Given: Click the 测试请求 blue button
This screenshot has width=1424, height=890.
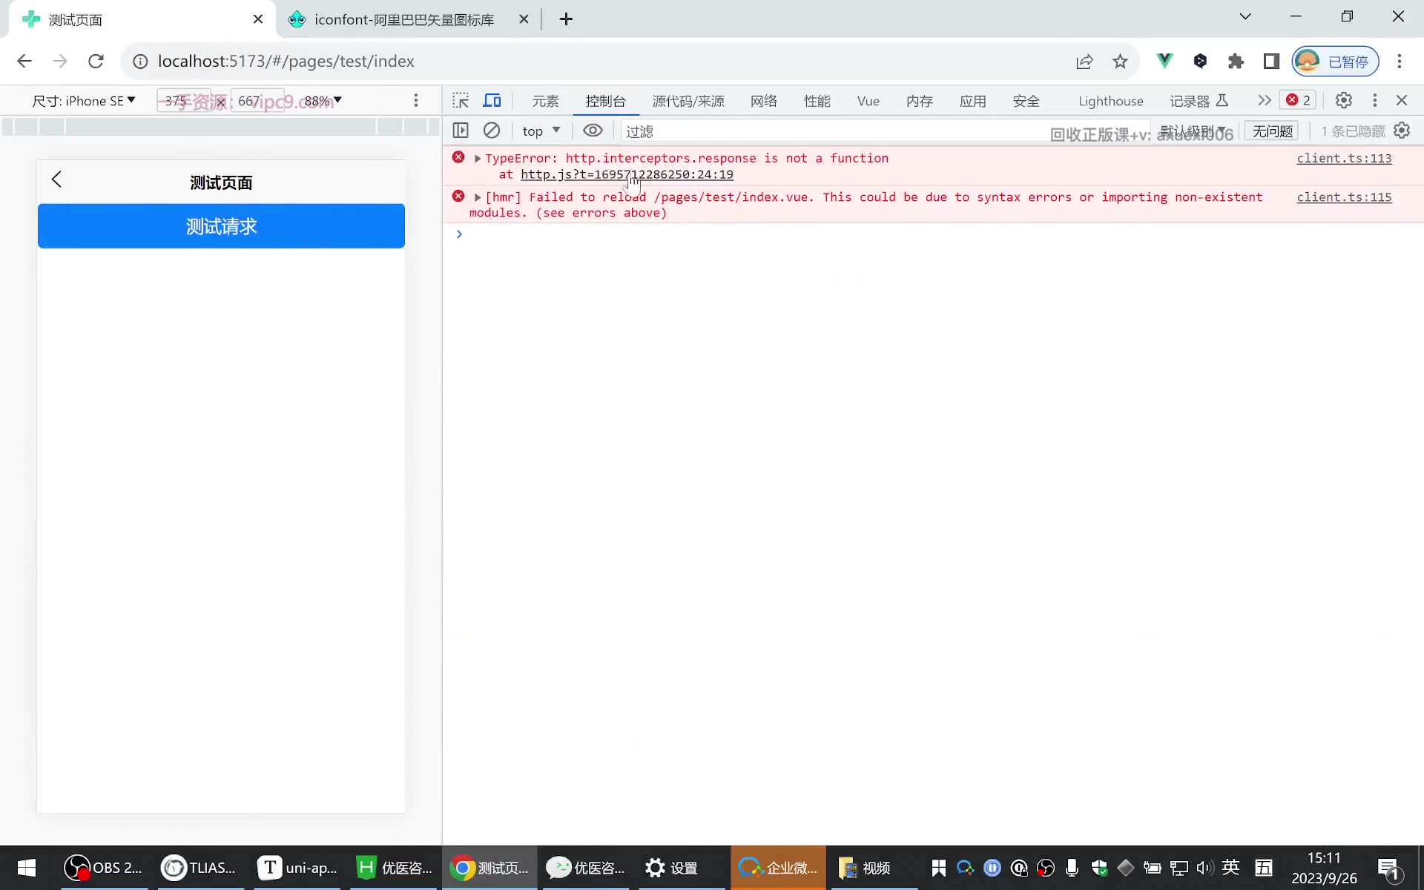Looking at the screenshot, I should coord(221,226).
